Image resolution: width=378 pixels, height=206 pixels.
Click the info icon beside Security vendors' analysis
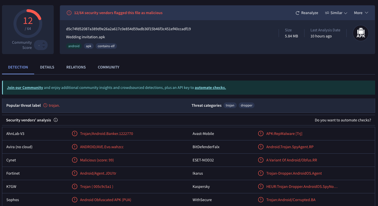56,120
